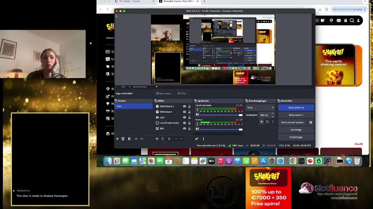Viewport: 373px width, 209px height.
Task: Decrease Varaktighet duration with down arrow
Action: point(272,116)
